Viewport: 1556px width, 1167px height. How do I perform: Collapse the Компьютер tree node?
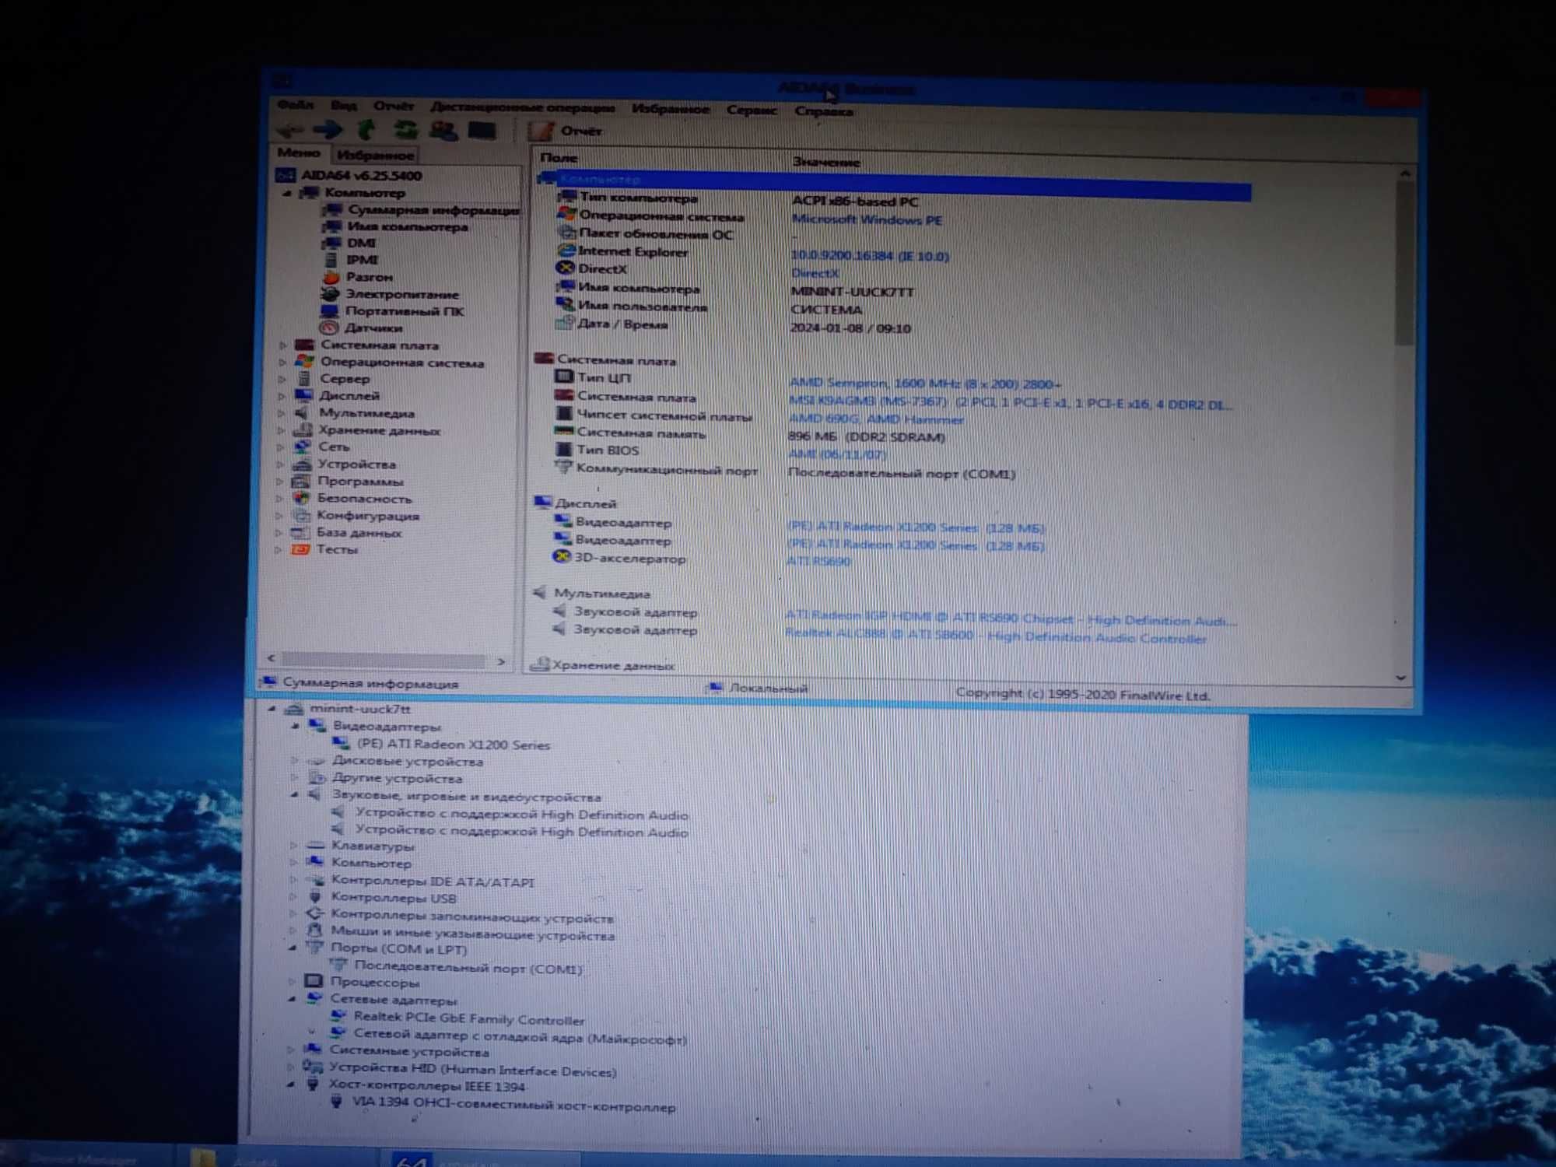tap(287, 192)
